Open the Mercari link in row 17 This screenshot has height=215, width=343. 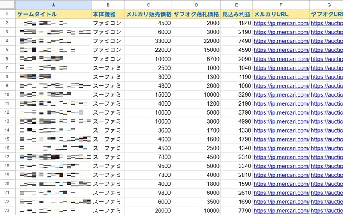tap(281, 157)
